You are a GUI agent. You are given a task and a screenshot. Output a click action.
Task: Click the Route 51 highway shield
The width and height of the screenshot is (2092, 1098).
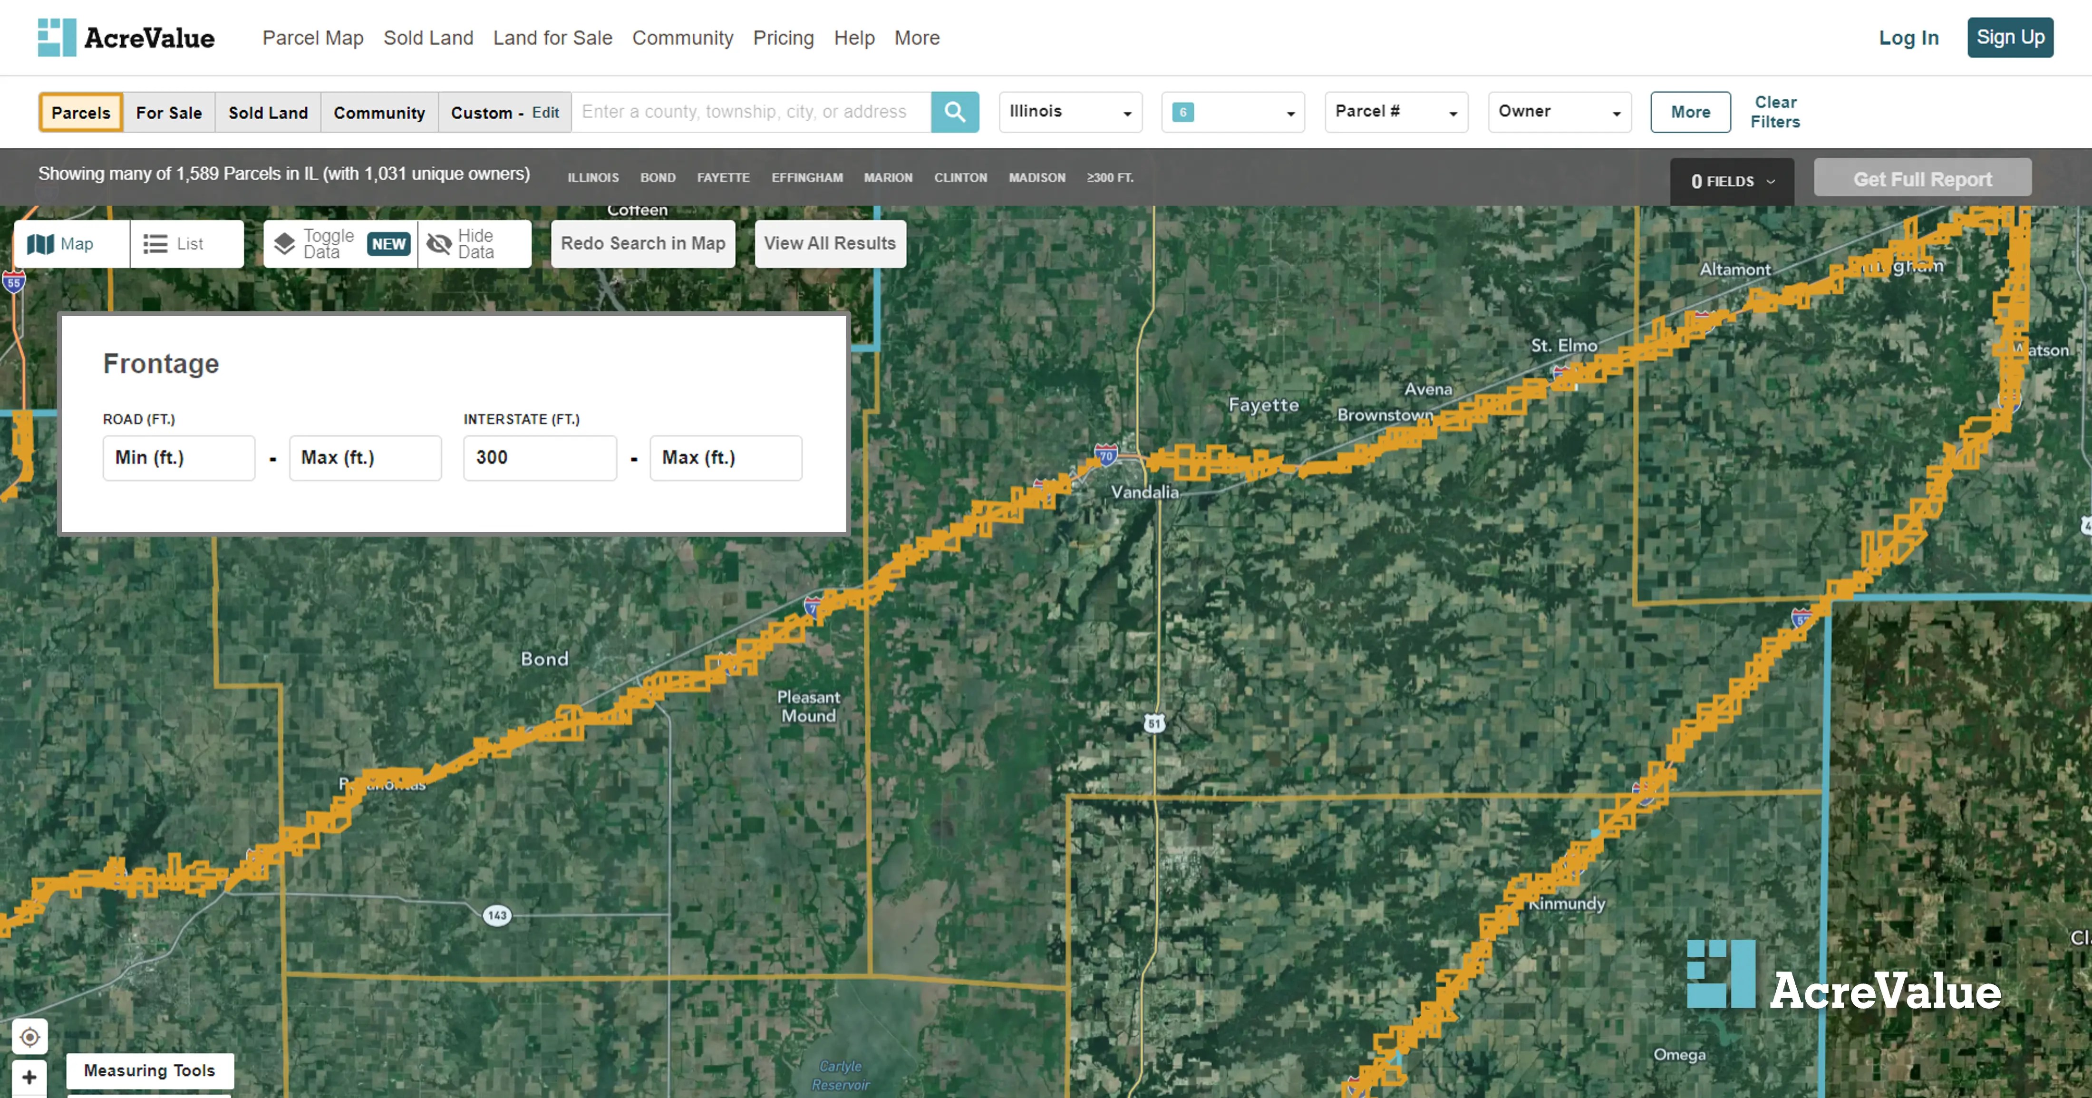coord(1154,723)
